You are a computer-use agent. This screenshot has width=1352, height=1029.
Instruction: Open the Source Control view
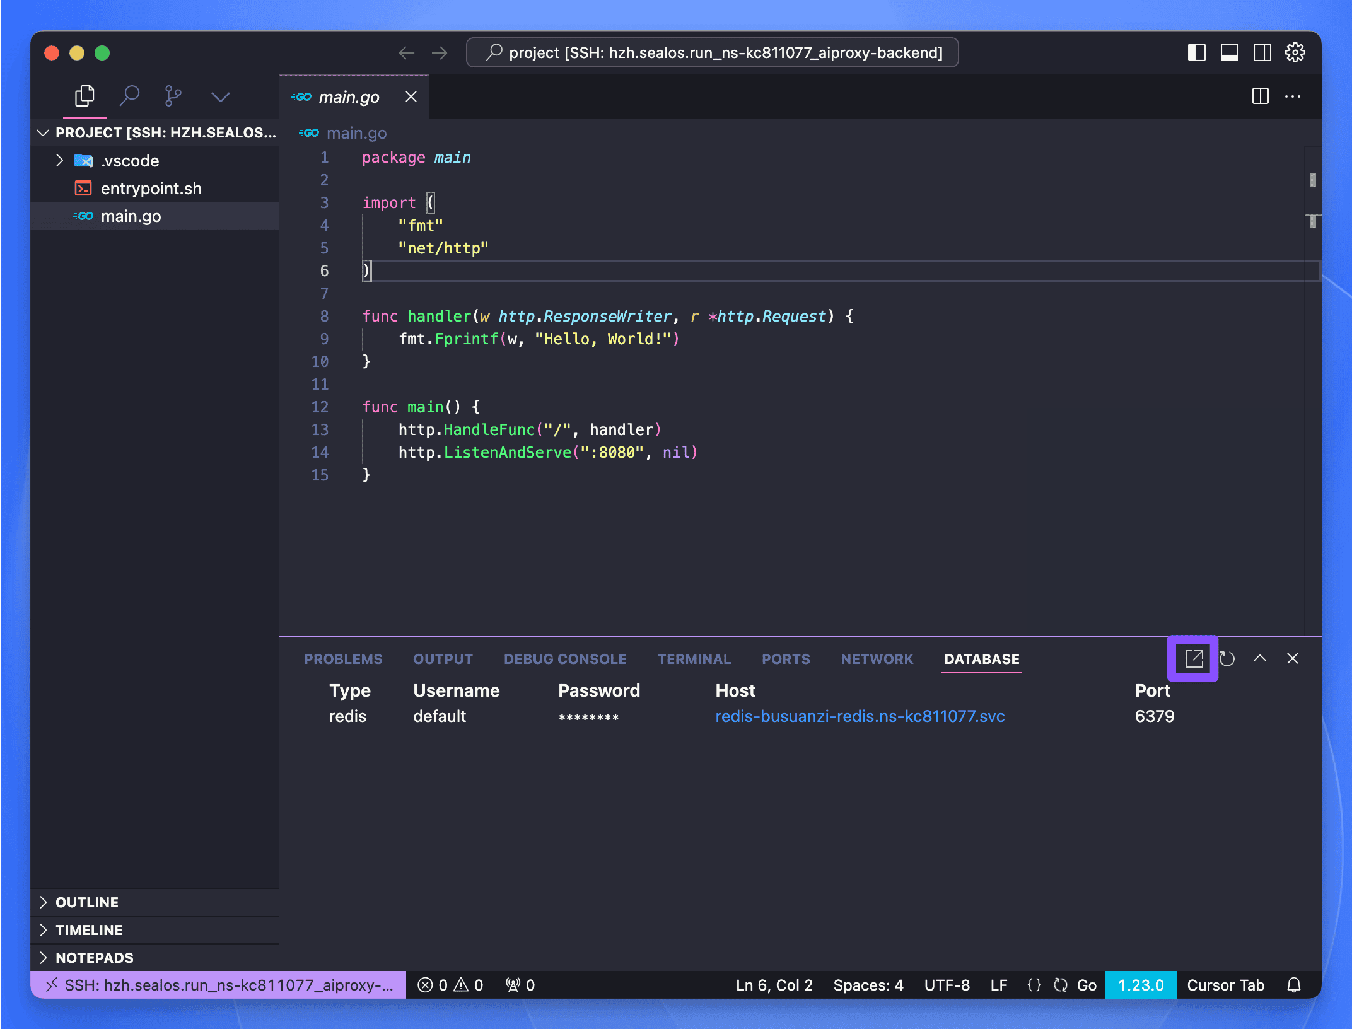(172, 96)
